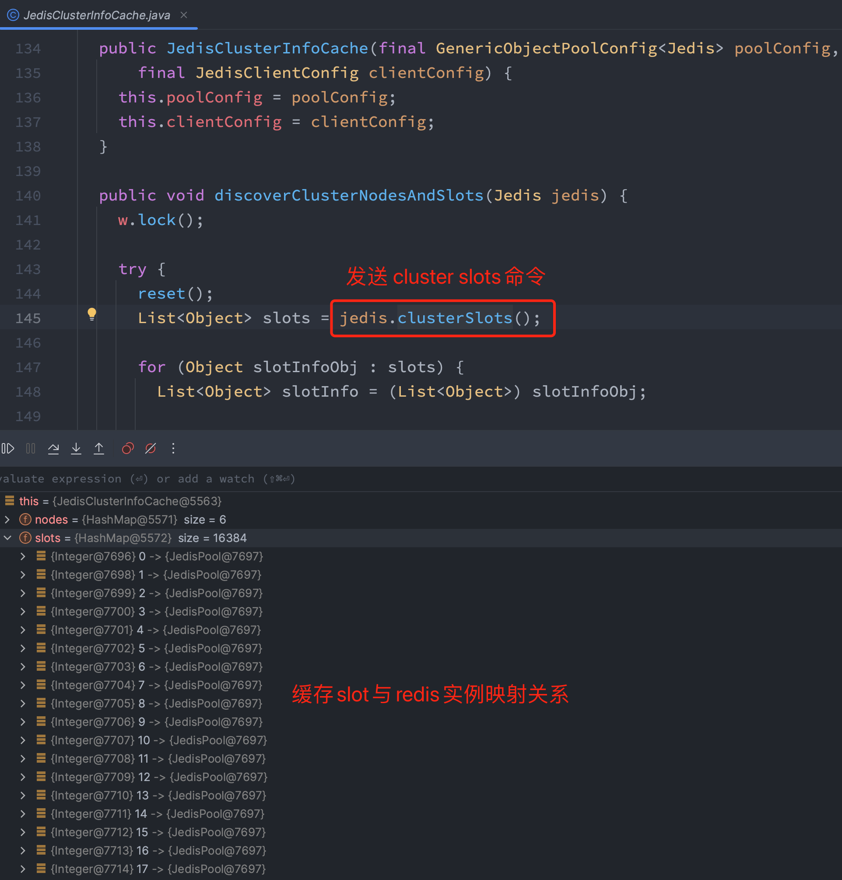The height and width of the screenshot is (880, 842).
Task: Expand the slot 17 JedisPool entry
Action: (23, 869)
